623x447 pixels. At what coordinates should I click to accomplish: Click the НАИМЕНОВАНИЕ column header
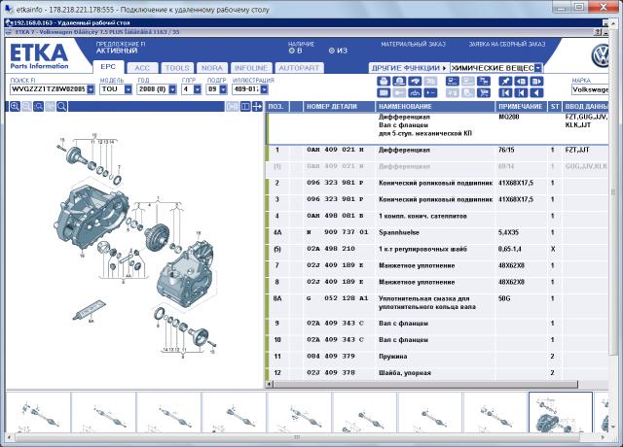pos(435,106)
